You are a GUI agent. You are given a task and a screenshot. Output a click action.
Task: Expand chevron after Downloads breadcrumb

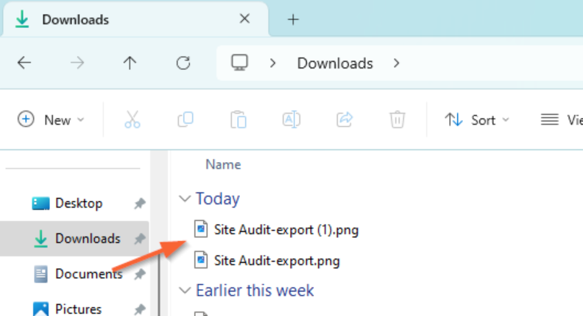396,63
